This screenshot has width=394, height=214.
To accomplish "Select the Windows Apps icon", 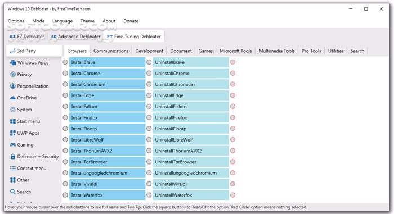I will 13,62.
